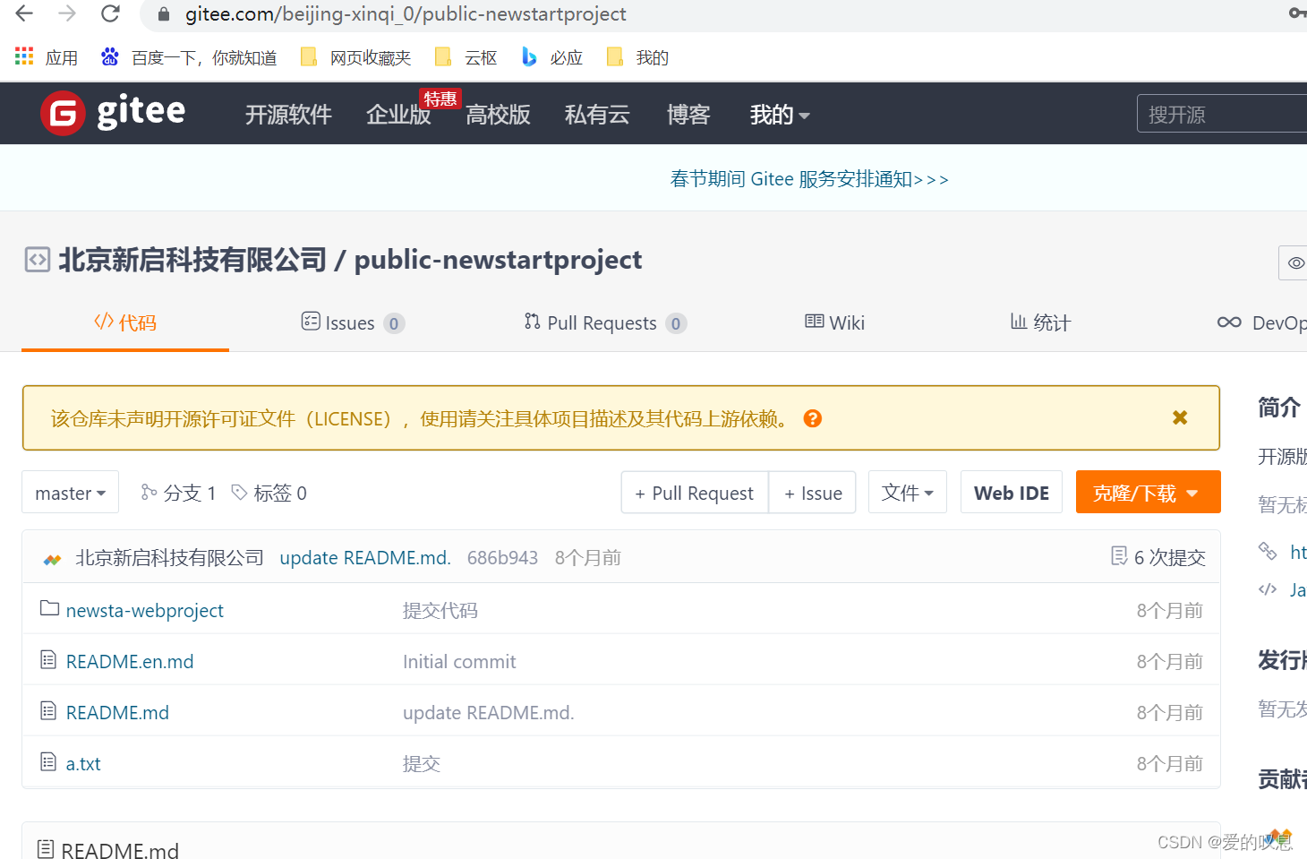Viewport: 1307px width, 859px height.
Task: Open the newsta-webproject folder link
Action: tap(145, 610)
